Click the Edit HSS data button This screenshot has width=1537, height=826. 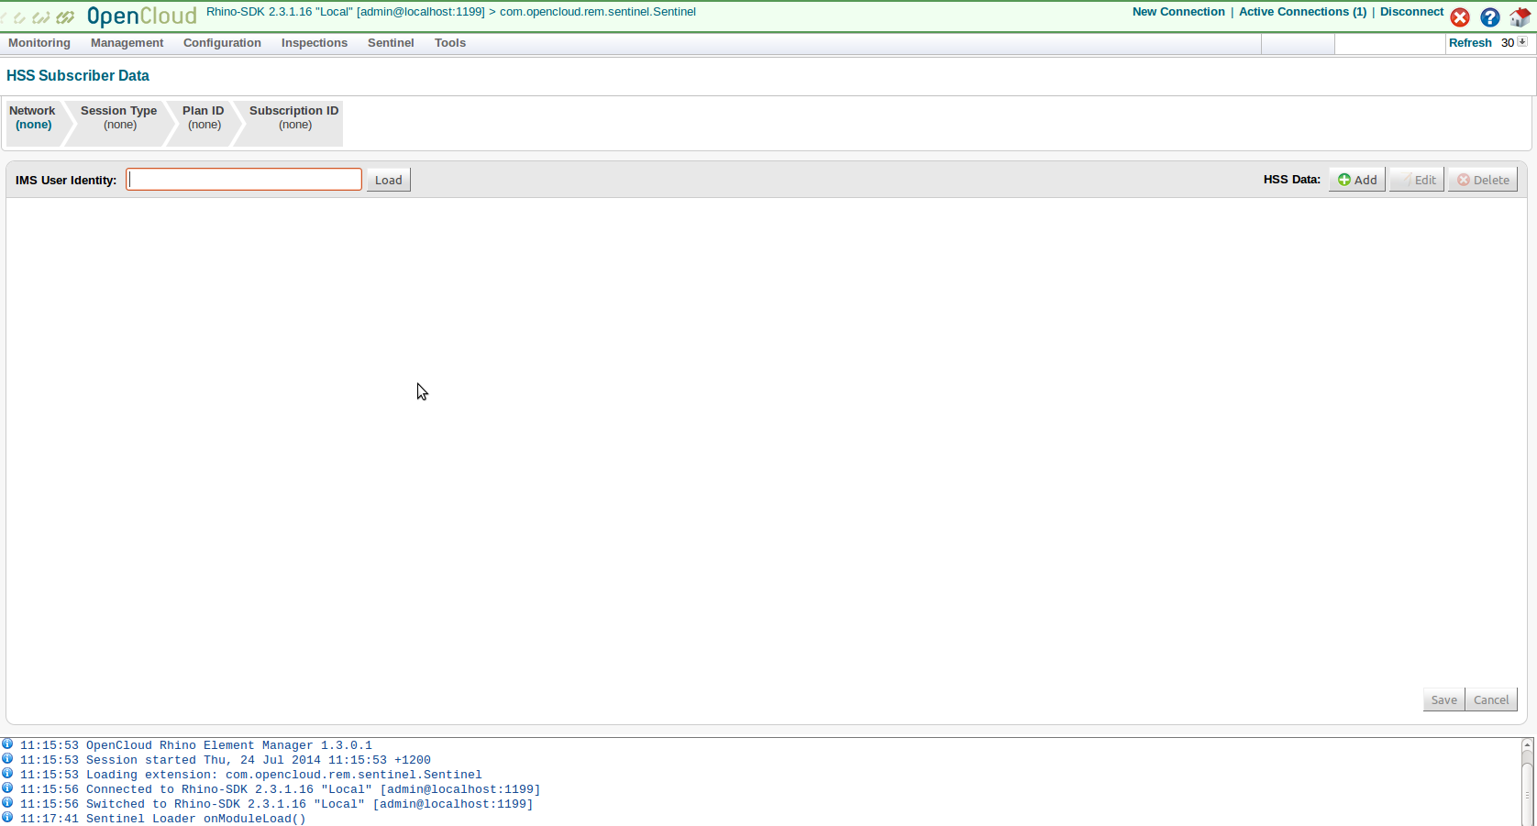pyautogui.click(x=1416, y=180)
